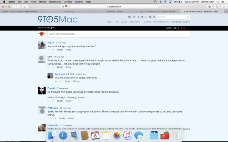The width and height of the screenshot is (228, 142).
Task: Open 9to5Mac Twitter icon
Action: (142, 17)
